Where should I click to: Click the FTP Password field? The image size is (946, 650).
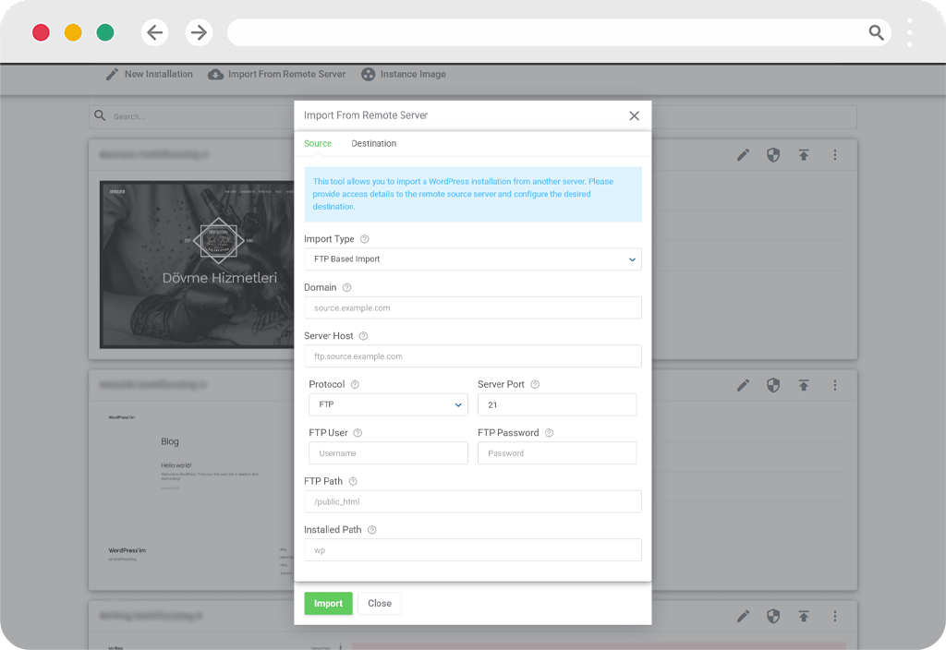click(557, 452)
